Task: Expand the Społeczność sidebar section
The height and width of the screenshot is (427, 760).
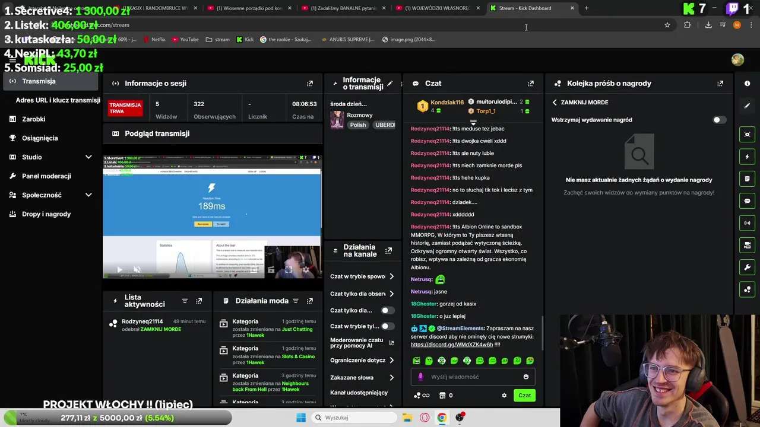Action: (88, 195)
